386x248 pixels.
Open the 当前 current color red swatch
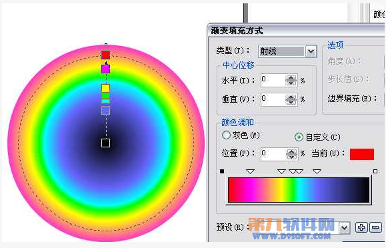tap(362, 154)
